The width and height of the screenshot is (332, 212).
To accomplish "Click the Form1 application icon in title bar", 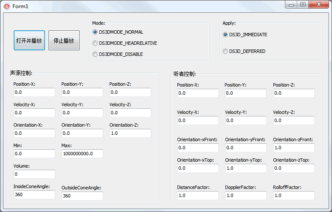I will [x=7, y=6].
